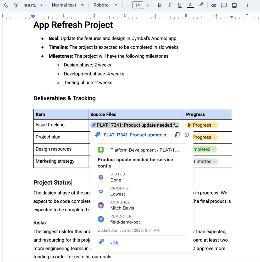This screenshot has height=262, width=260.
Task: Click the info icon in popup
Action: tap(187, 135)
